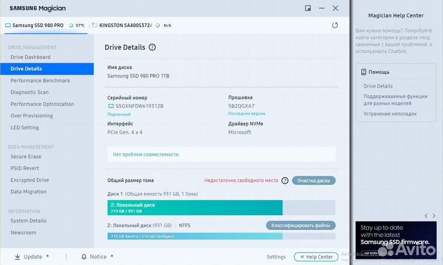Open the Устранение неполадок help link

pyautogui.click(x=391, y=114)
